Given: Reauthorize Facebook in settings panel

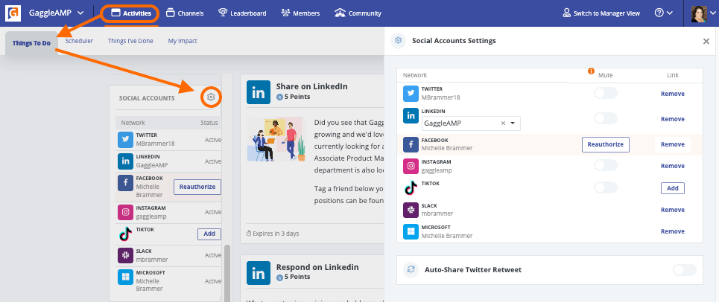Looking at the screenshot, I should 605,144.
